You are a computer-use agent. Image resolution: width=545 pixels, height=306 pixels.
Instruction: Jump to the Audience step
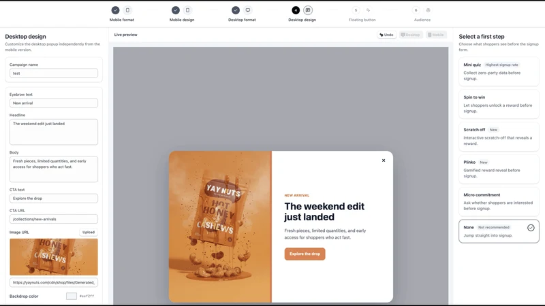422,20
